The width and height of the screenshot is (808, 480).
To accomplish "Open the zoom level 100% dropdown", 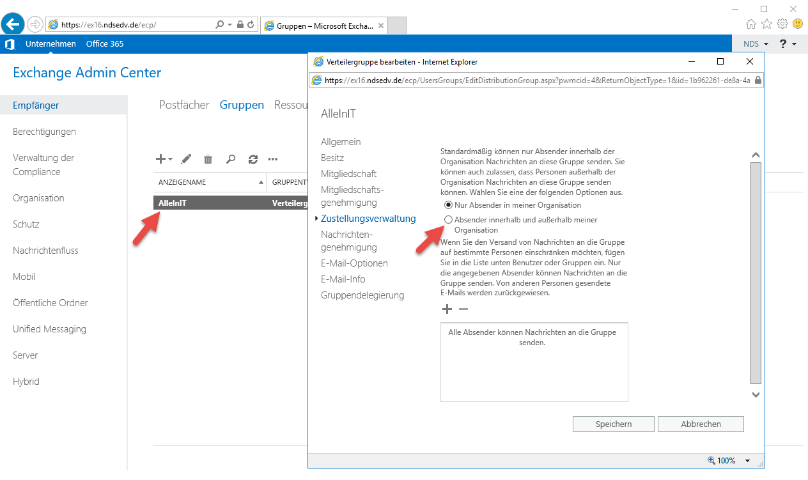I will 730,460.
